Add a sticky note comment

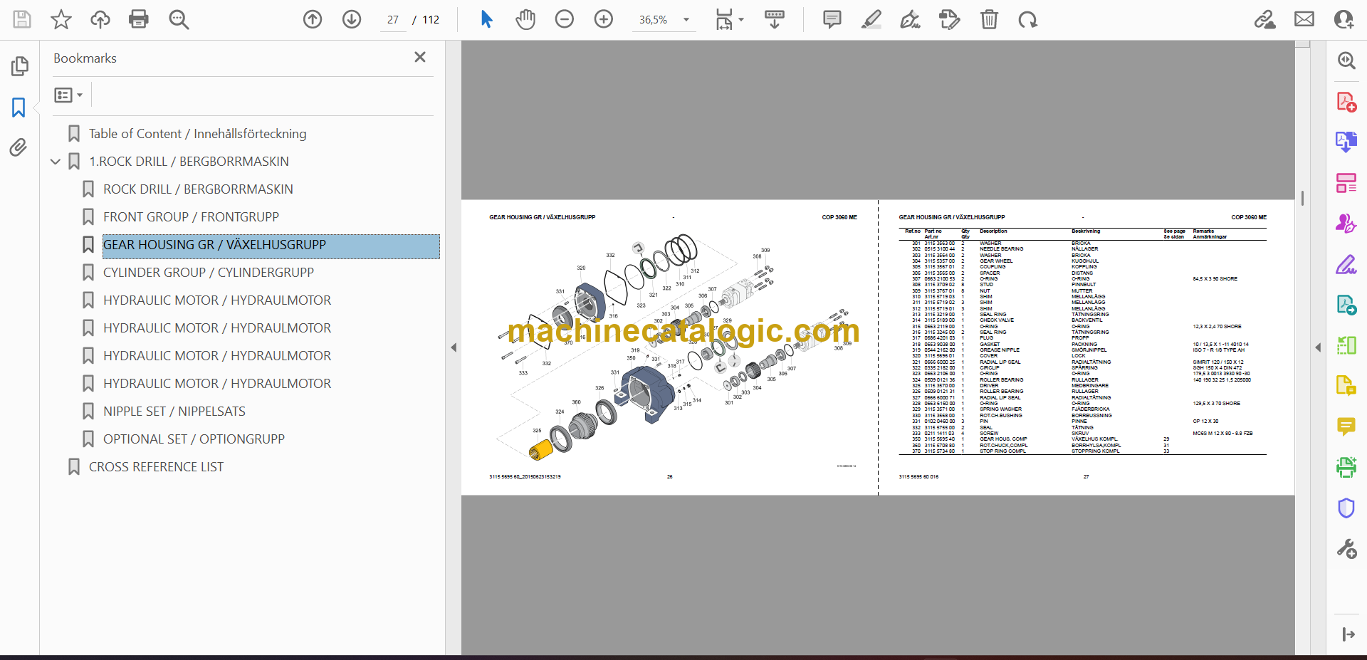(x=832, y=19)
